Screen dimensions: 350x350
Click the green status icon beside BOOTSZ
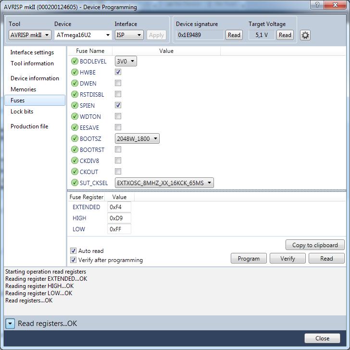pyautogui.click(x=75, y=138)
